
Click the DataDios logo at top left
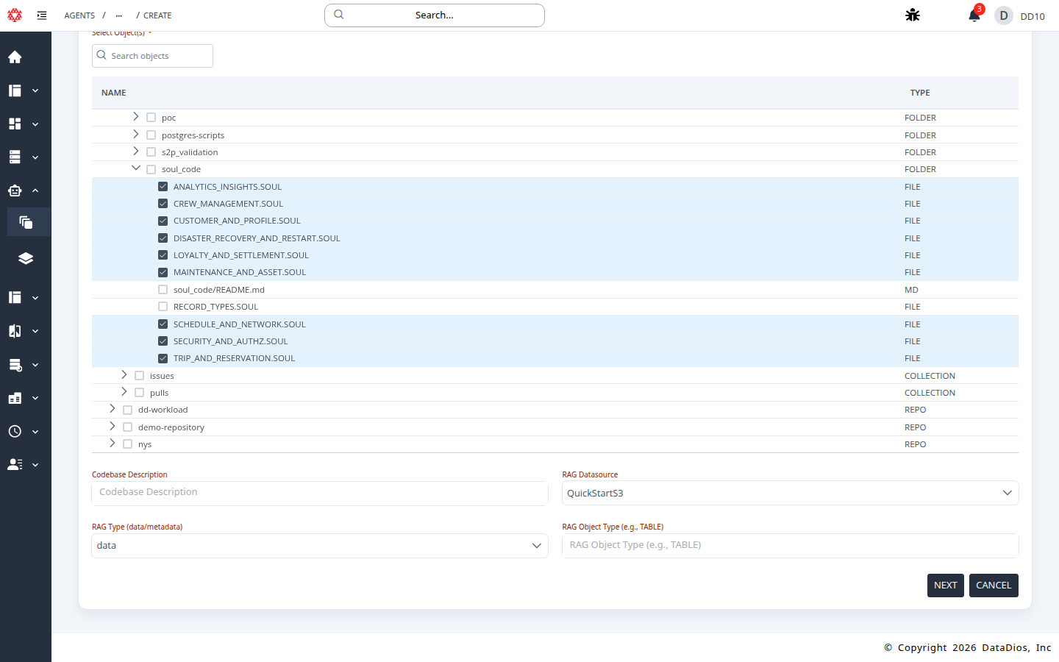pyautogui.click(x=14, y=15)
